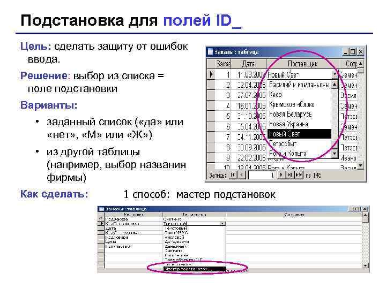Image resolution: width=386 pixels, height=289 pixels.
Task: Jump to last record in navigation bar
Action: tap(289, 174)
